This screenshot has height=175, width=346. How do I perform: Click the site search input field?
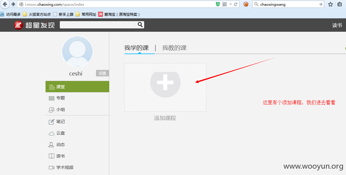(98, 25)
